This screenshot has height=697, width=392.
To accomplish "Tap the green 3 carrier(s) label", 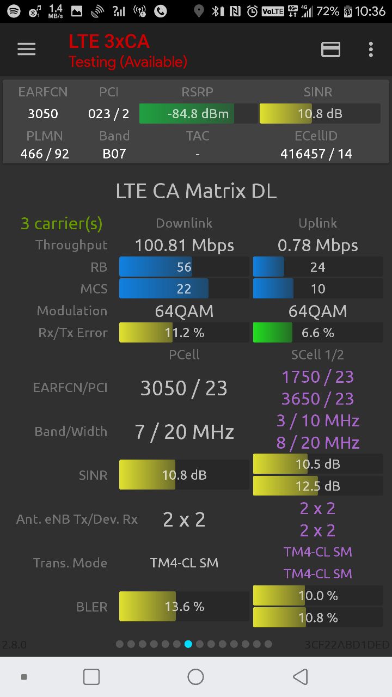I will [62, 223].
